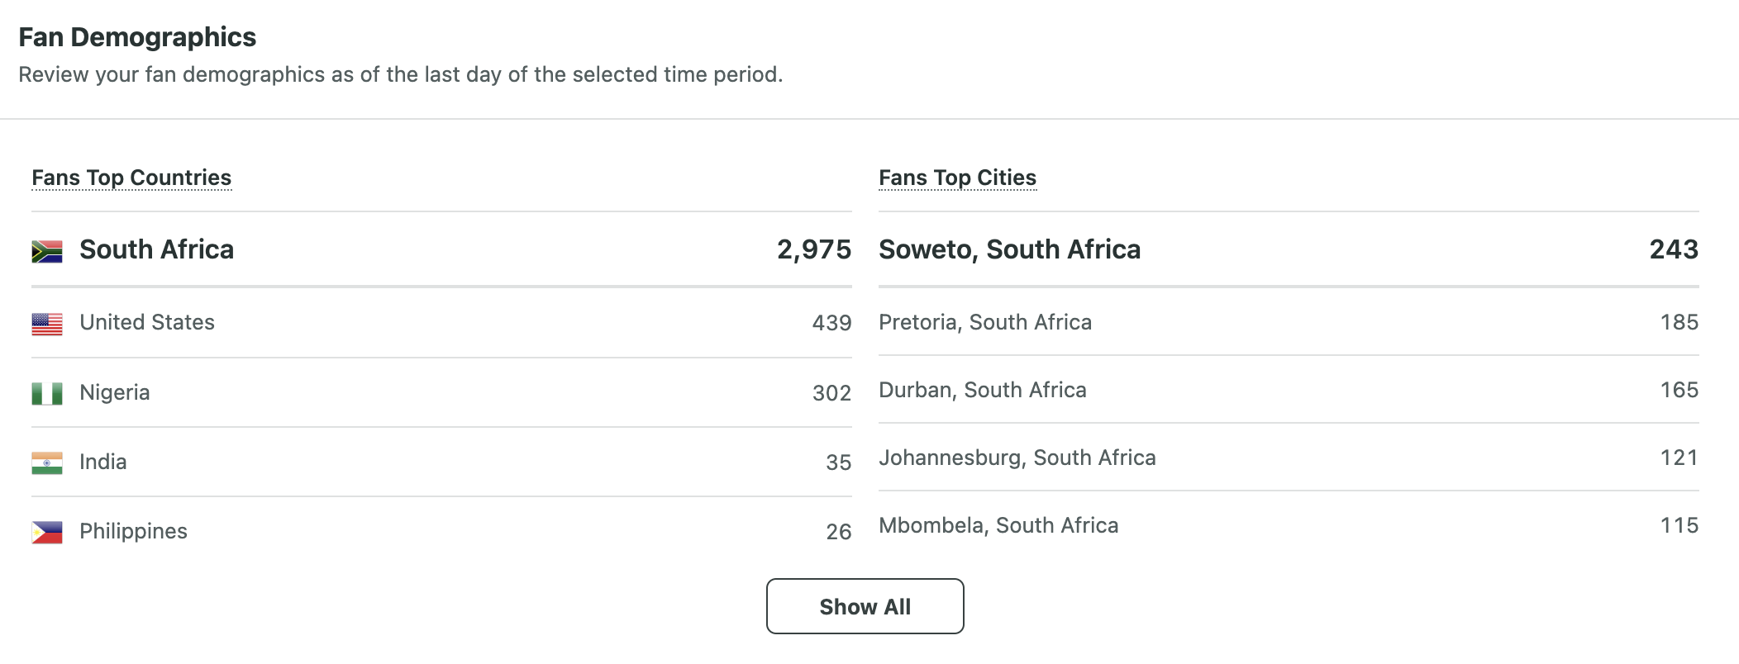Select Johannesburg, South Africa city row
Image resolution: width=1739 pixels, height=664 pixels.
point(1289,458)
